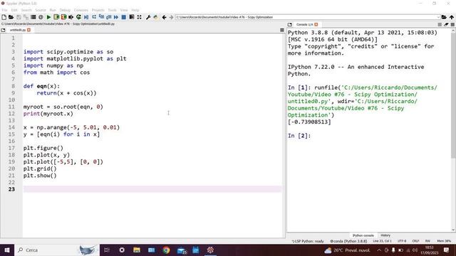Open the View menu
The height and width of the screenshot is (256, 456).
tap(124, 10)
